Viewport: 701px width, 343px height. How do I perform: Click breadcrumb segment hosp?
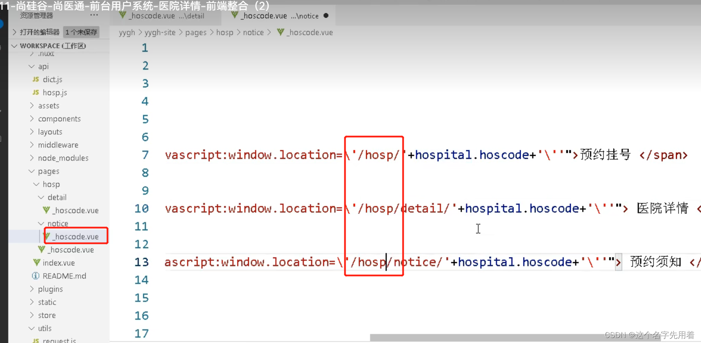tap(225, 33)
